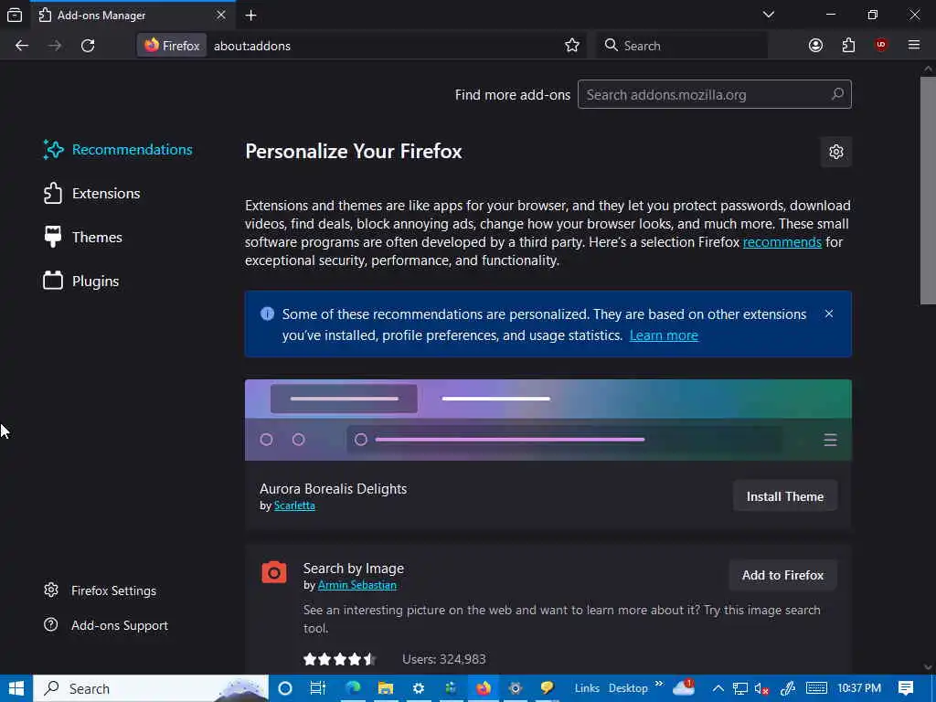The width and height of the screenshot is (936, 702).
Task: Show hidden system tray icons
Action: (x=718, y=688)
